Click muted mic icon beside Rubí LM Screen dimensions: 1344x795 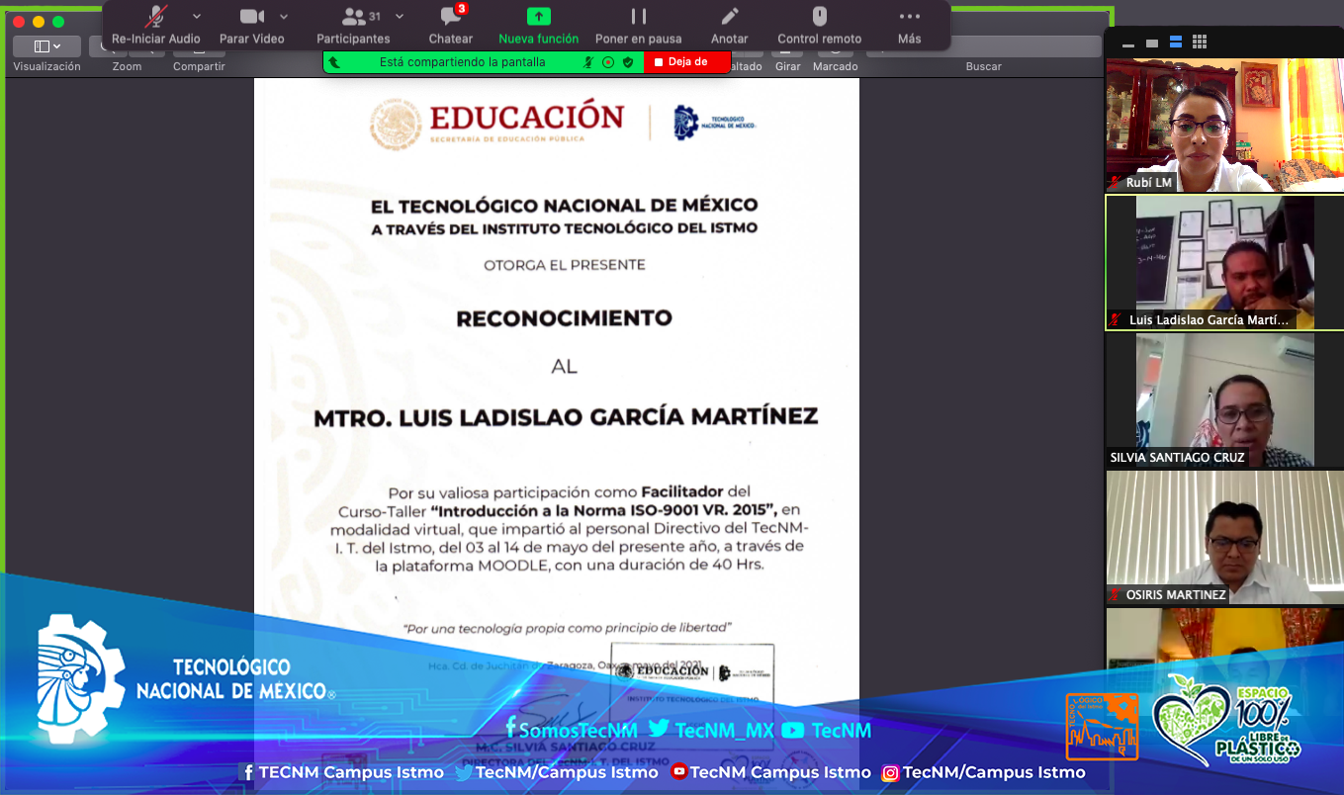click(1116, 183)
